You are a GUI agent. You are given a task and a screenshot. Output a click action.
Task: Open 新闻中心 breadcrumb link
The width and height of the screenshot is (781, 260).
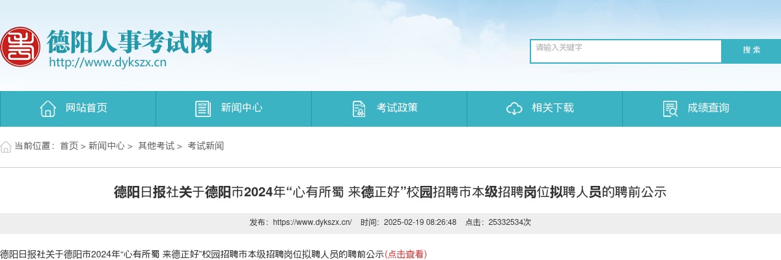(x=107, y=146)
